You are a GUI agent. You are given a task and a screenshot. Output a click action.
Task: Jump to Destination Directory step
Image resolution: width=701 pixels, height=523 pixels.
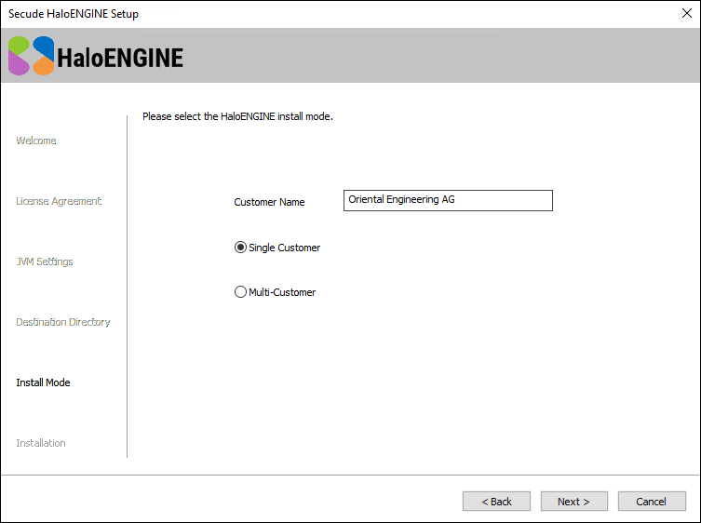63,322
